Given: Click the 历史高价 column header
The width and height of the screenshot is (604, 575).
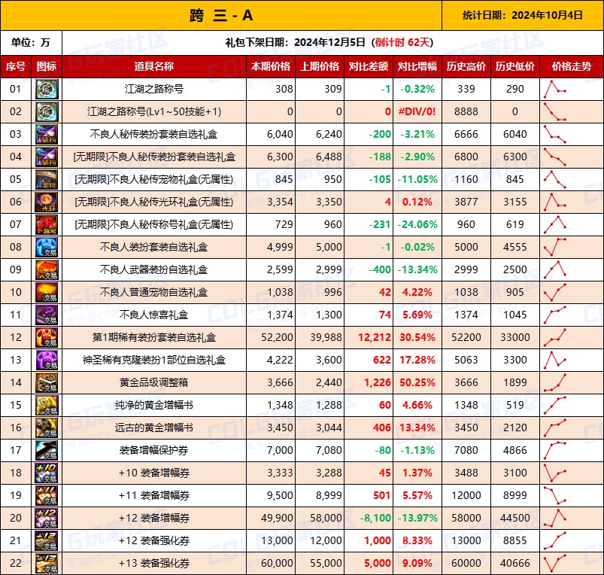Looking at the screenshot, I should tap(466, 66).
